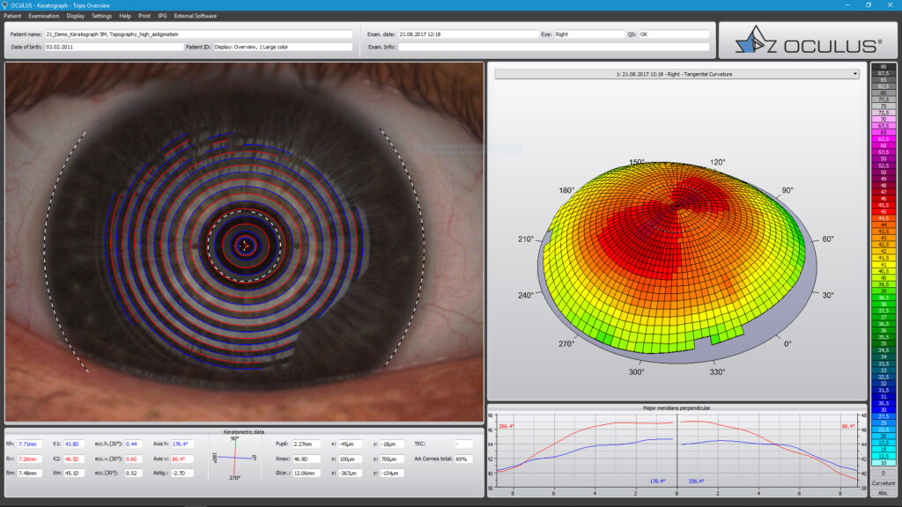Screen dimensions: 902x507
Task: Open the map selection dropdown above 3D map
Action: (676, 74)
